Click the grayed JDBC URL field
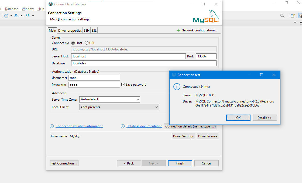302x183 pixels. (x=144, y=49)
